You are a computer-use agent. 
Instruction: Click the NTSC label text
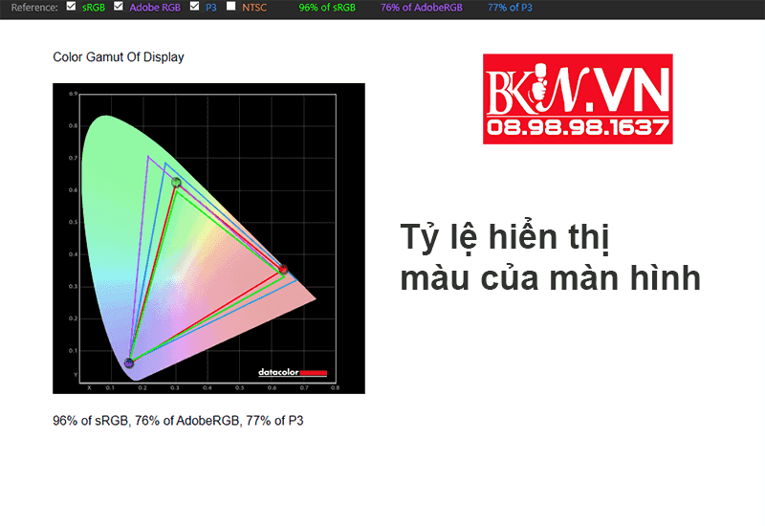click(x=256, y=8)
